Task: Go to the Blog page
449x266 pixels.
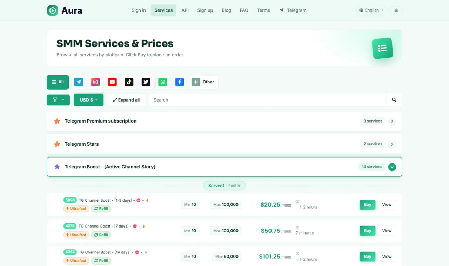Action: [x=226, y=10]
